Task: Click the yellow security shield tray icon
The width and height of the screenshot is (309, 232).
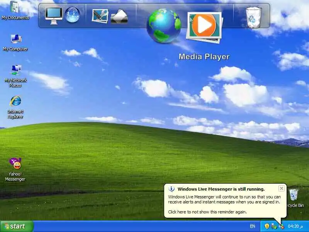Action: pyautogui.click(x=267, y=226)
